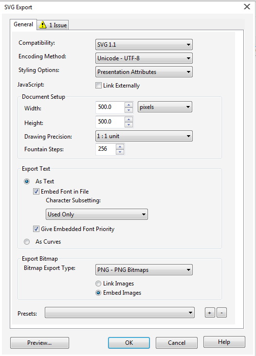This screenshot has width=256, height=356.
Task: Open the Bitmap Export Type dropdown
Action: pos(144,270)
